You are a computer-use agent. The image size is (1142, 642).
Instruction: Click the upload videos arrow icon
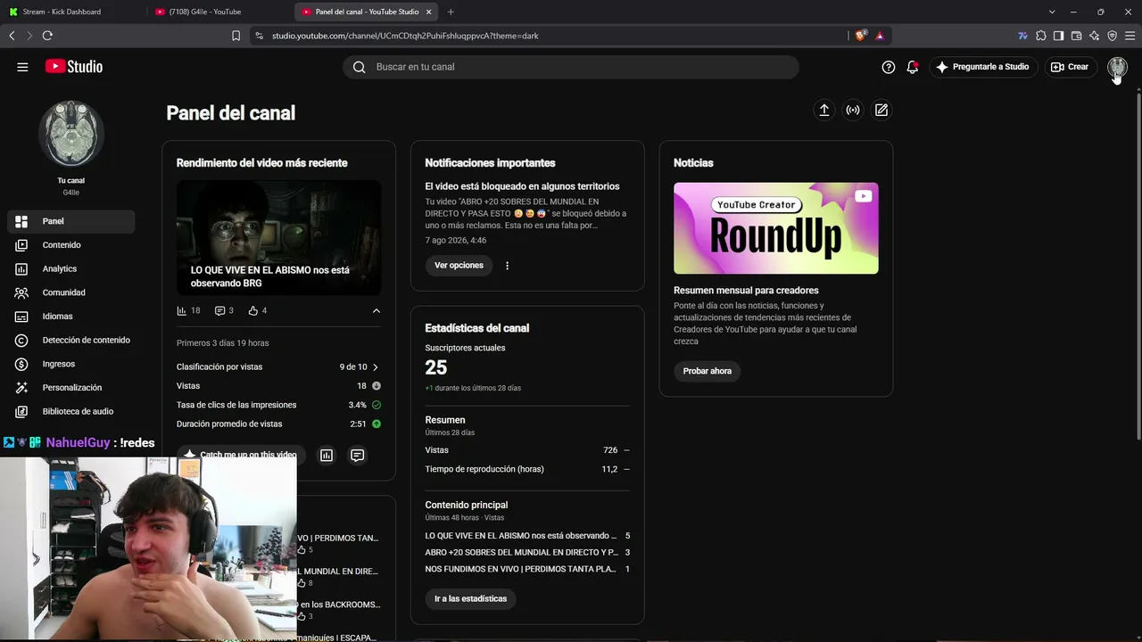pos(824,110)
